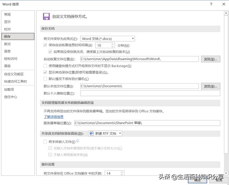Click the 服务器草稿位置 path field
This screenshot has width=229, height=185.
point(147,123)
